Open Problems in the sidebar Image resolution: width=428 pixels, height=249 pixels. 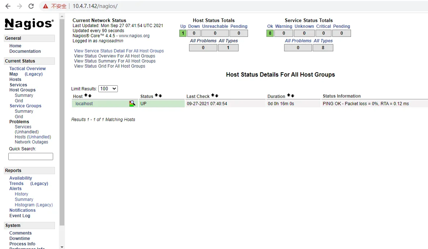pos(19,122)
